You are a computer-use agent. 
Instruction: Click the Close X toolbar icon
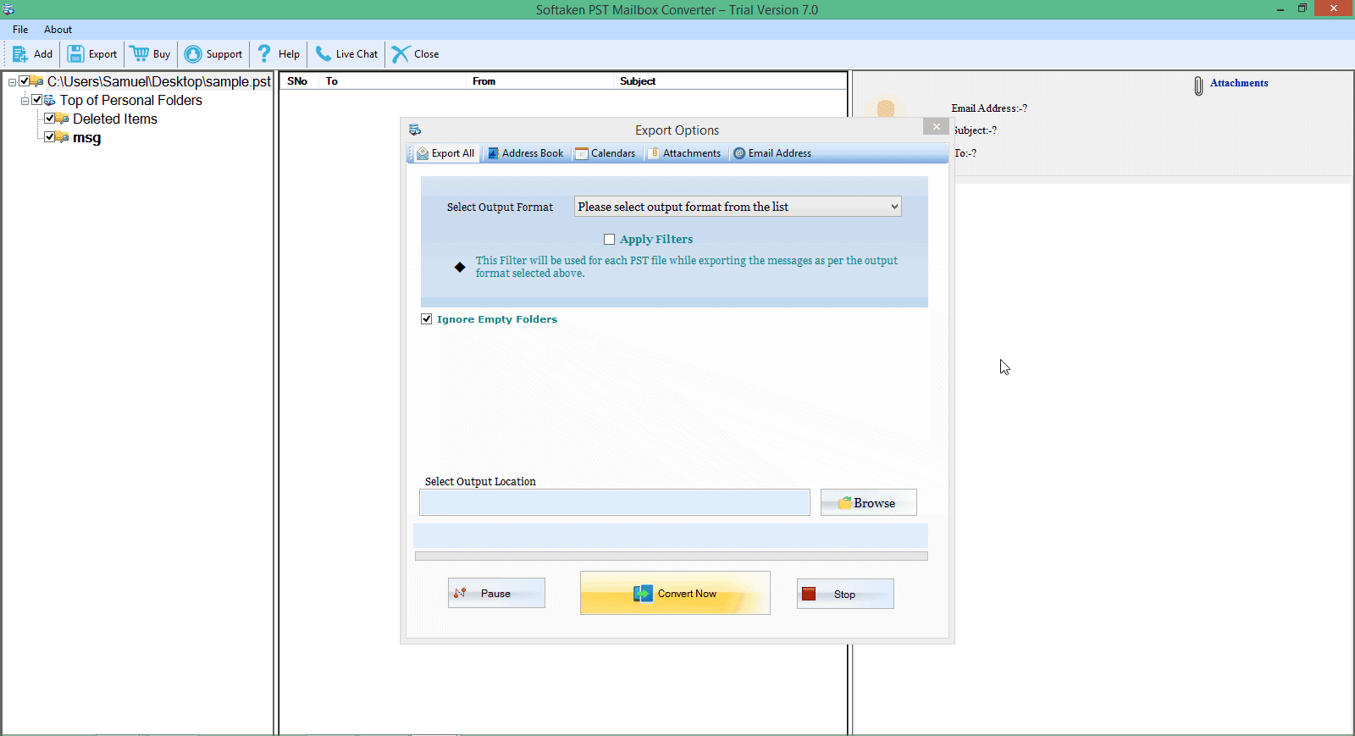(x=401, y=54)
